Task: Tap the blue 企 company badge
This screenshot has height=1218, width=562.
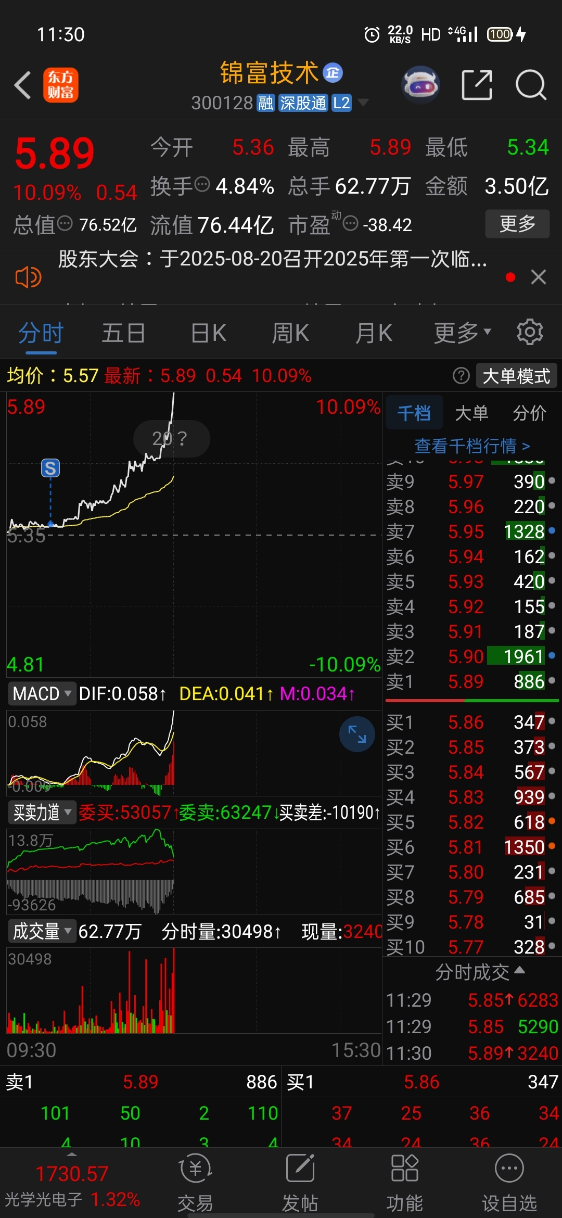Action: click(333, 73)
